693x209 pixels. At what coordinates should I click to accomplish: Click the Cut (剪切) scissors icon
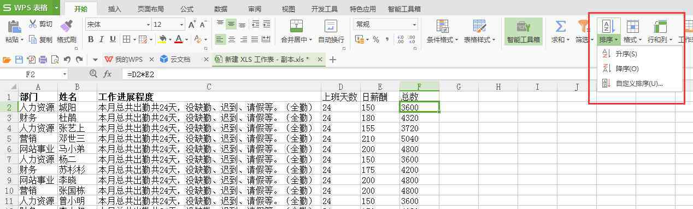(x=33, y=24)
